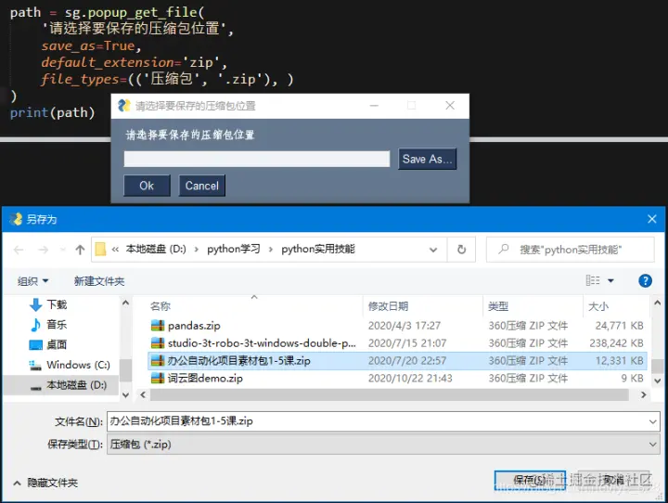Go up one folder level
668x503 pixels.
(80, 250)
